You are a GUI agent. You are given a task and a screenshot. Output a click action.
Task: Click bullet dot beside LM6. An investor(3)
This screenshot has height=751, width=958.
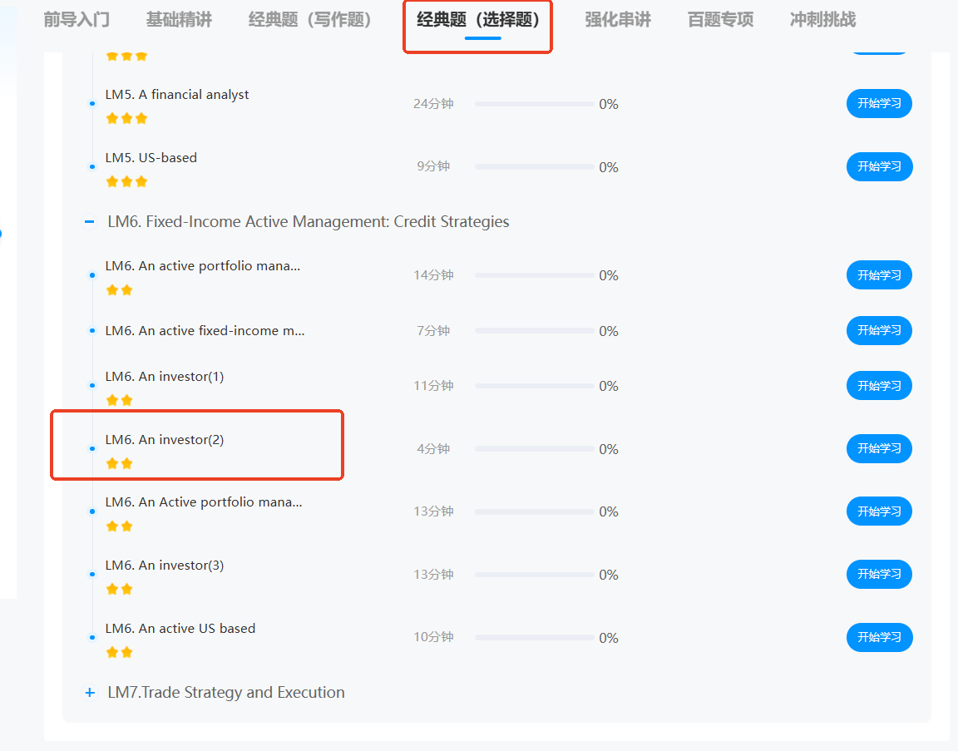[92, 575]
